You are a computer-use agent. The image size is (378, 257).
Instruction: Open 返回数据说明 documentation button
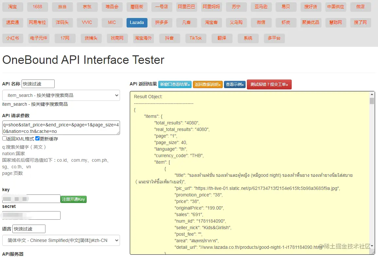coord(208,84)
